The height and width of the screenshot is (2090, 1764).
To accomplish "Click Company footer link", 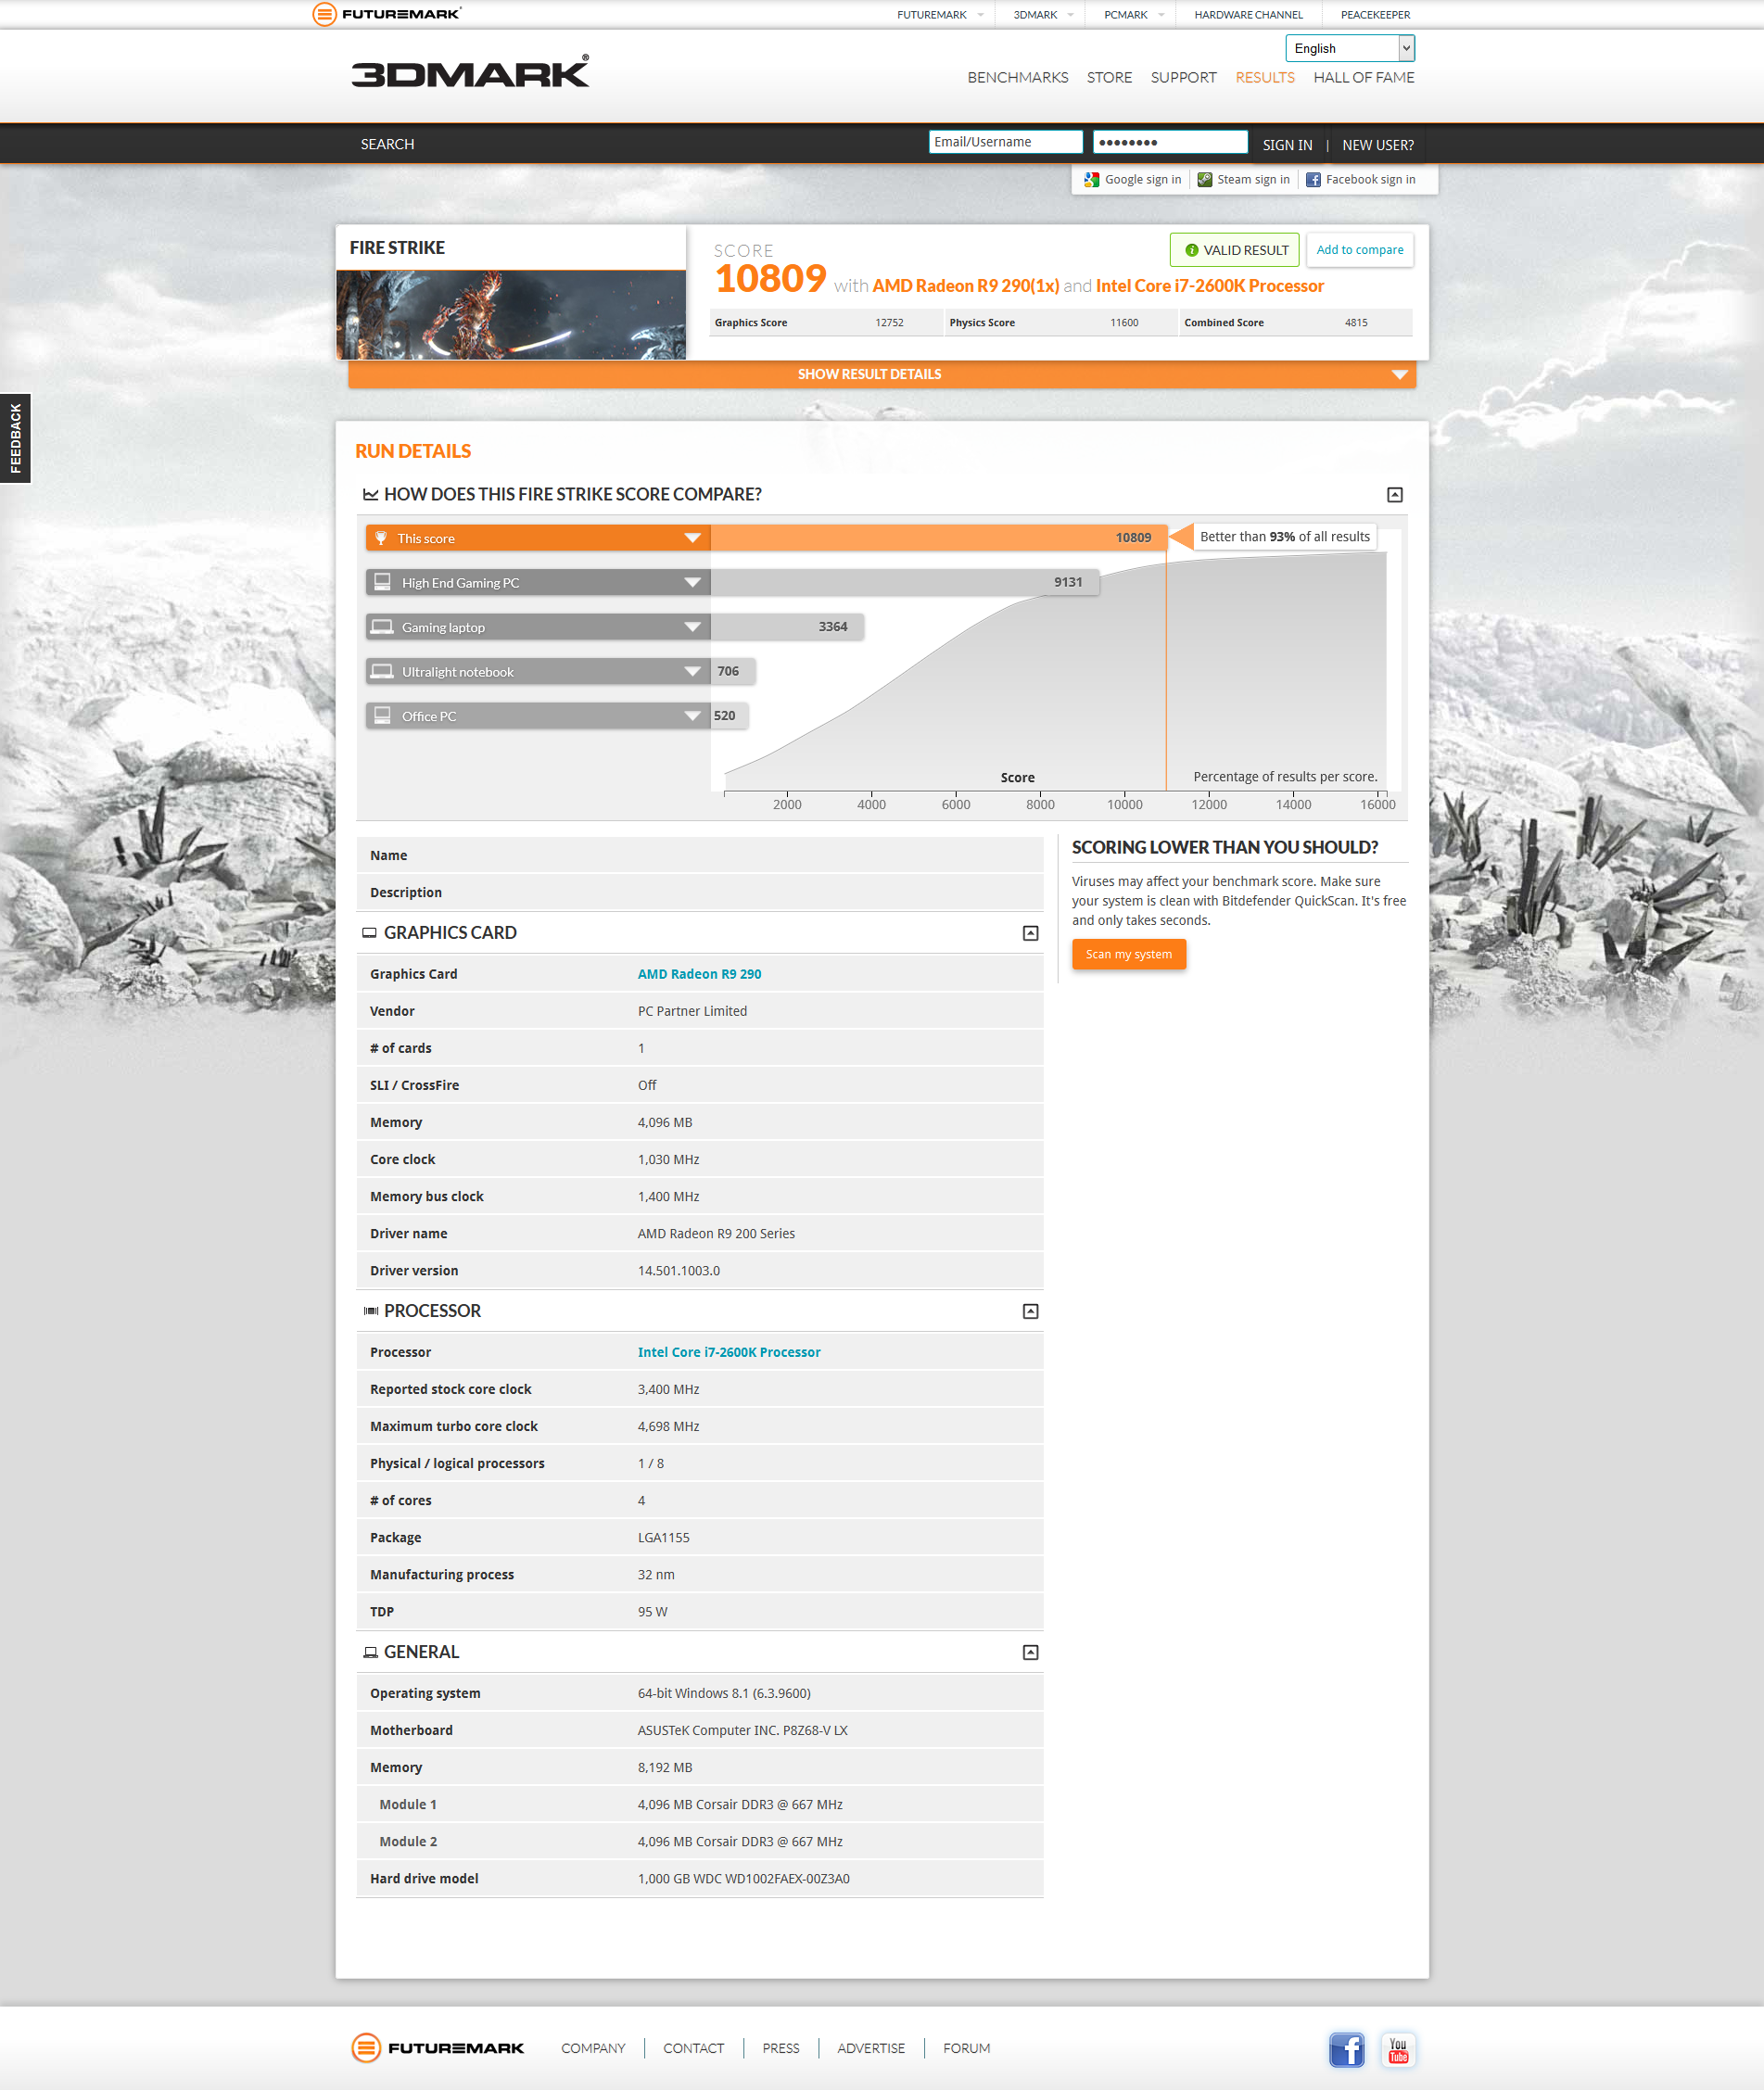I will point(593,2048).
